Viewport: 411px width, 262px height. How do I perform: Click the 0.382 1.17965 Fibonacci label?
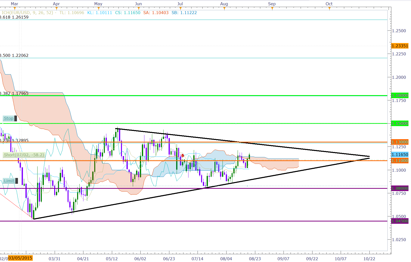(x=14, y=93)
